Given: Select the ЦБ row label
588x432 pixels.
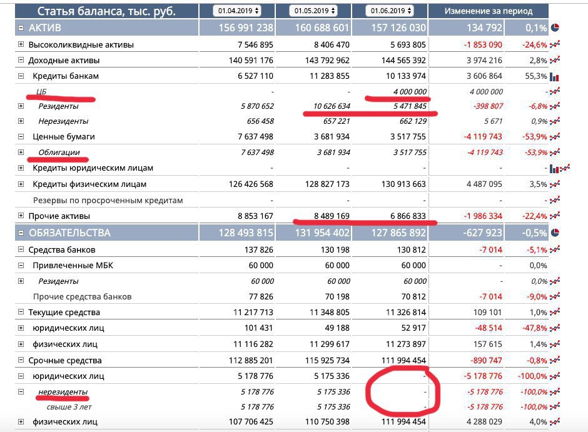Looking at the screenshot, I should 41,91.
